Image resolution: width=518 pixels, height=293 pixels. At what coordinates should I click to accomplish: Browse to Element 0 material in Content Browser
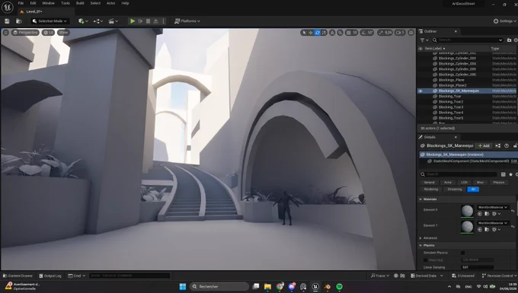pyautogui.click(x=487, y=214)
